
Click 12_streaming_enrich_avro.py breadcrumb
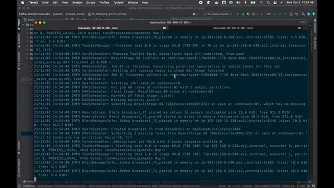point(108,14)
